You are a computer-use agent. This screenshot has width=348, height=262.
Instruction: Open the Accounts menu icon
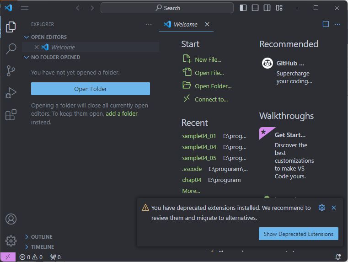click(11, 219)
